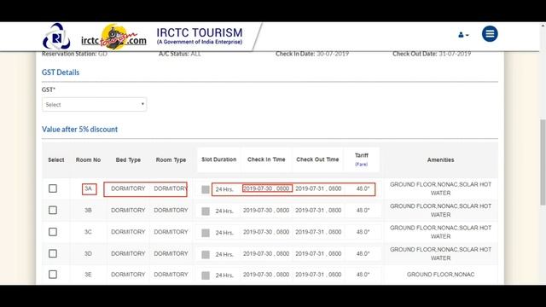Open the user account dropdown
The height and width of the screenshot is (307, 546).
pos(463,35)
